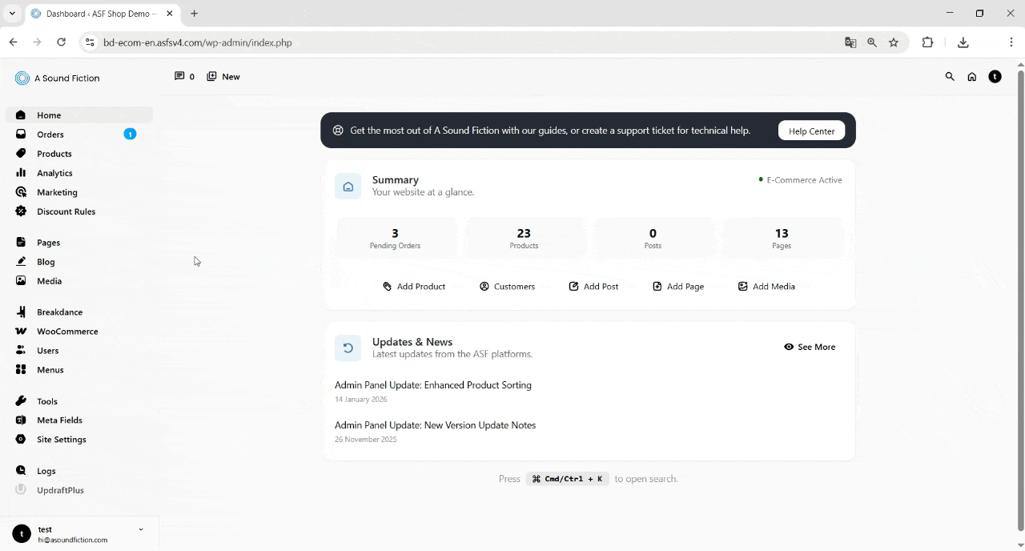Image resolution: width=1025 pixels, height=551 pixels.
Task: Click the Marketing icon in sidebar
Action: [x=21, y=192]
